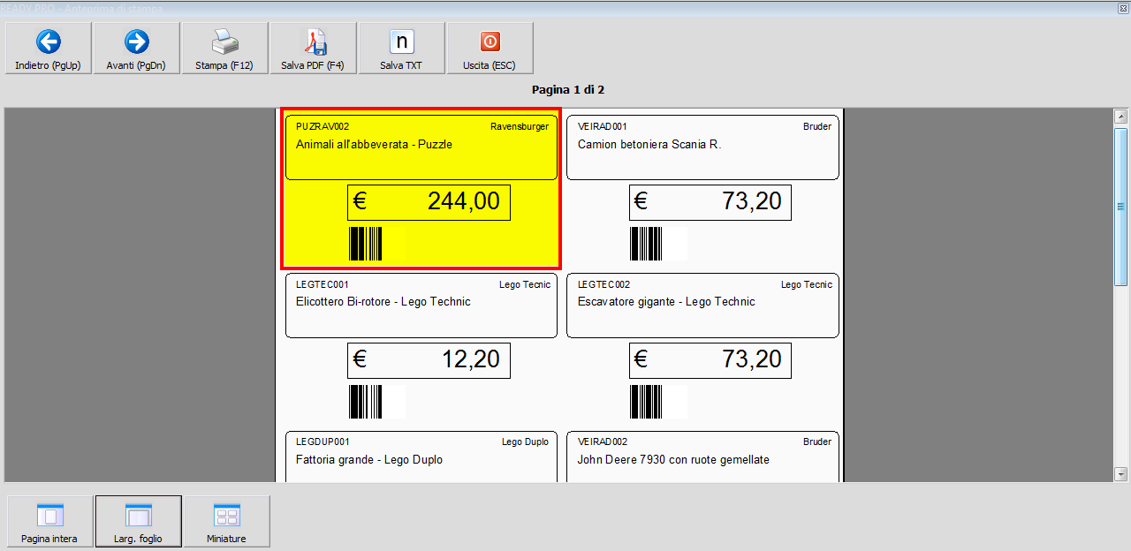Image resolution: width=1131 pixels, height=551 pixels.
Task: Print labels using Stampa (F12)
Action: pyautogui.click(x=225, y=48)
